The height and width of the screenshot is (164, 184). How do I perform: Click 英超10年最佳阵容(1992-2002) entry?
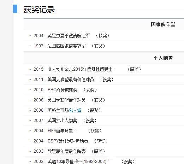[x=77, y=162]
